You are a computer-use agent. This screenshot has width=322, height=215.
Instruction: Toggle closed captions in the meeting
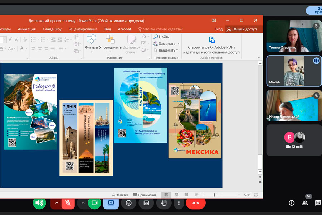pos(146,203)
